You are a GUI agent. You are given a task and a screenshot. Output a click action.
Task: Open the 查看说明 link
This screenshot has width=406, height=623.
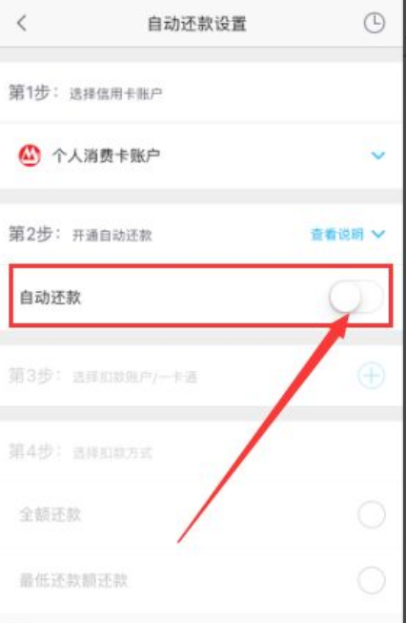[336, 234]
